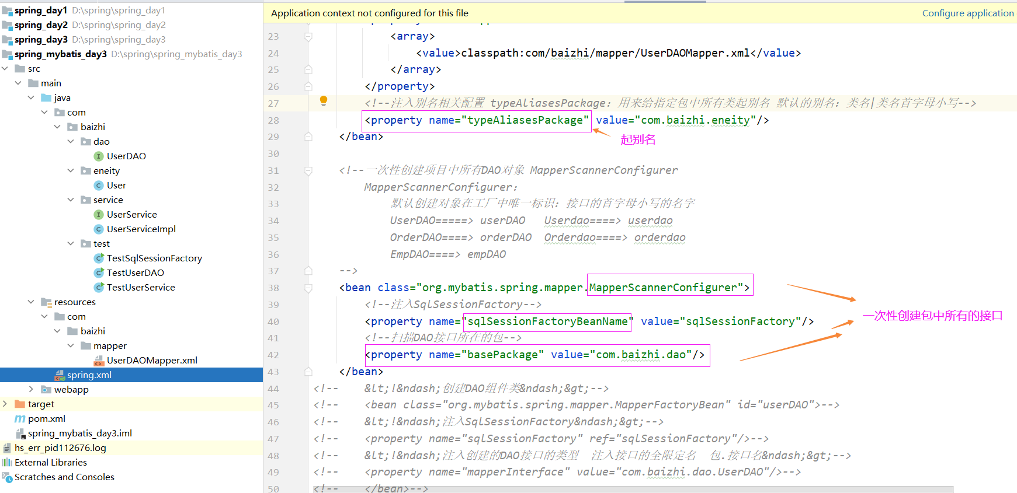This screenshot has width=1017, height=493.
Task: Click line number 28 in the gutter
Action: coord(273,120)
